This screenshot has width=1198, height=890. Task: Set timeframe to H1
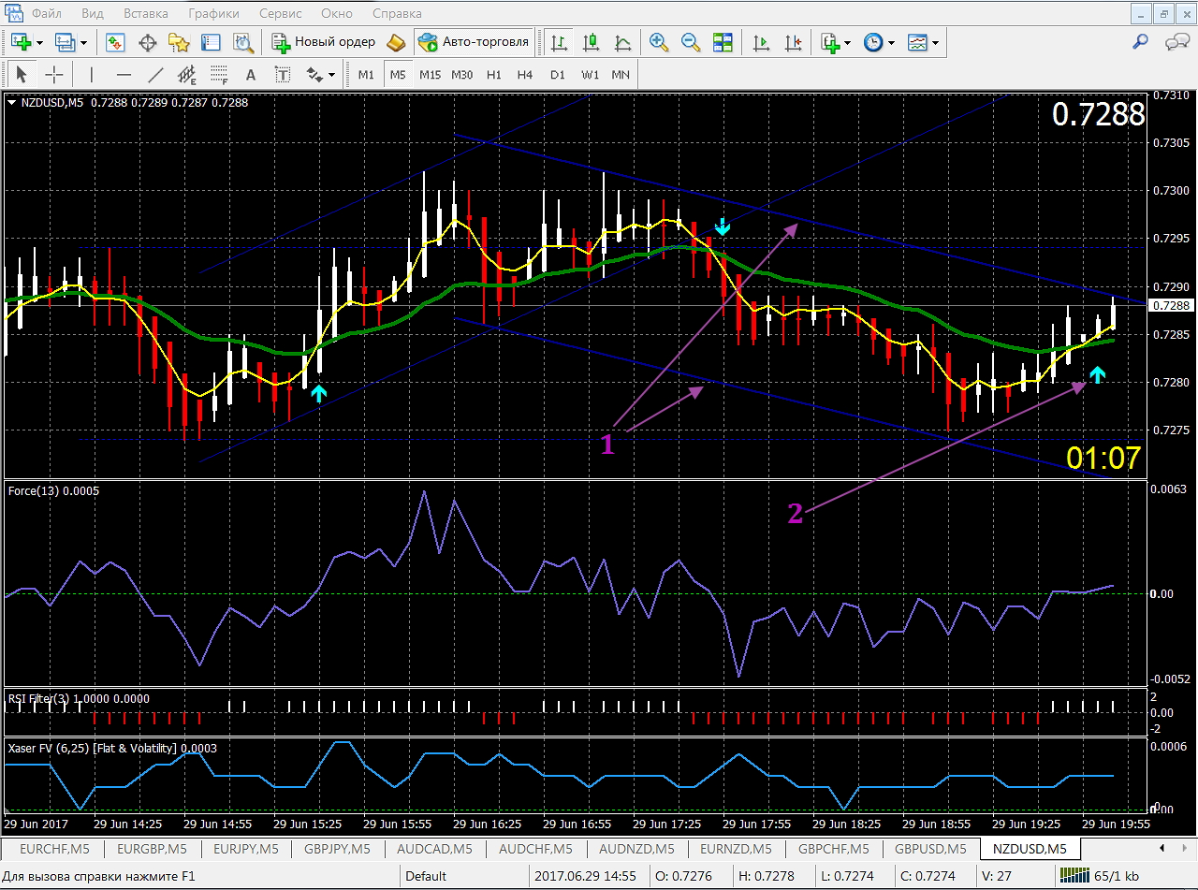pyautogui.click(x=494, y=75)
